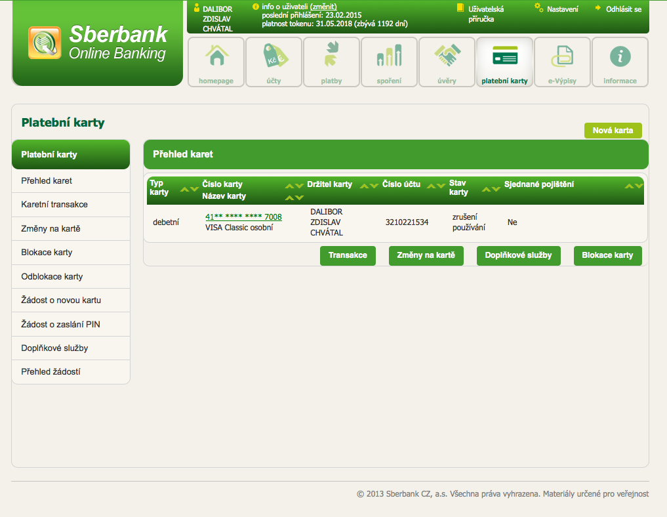667x517 pixels.
Task: Open Žádost o novou kartu
Action: [x=71, y=300]
